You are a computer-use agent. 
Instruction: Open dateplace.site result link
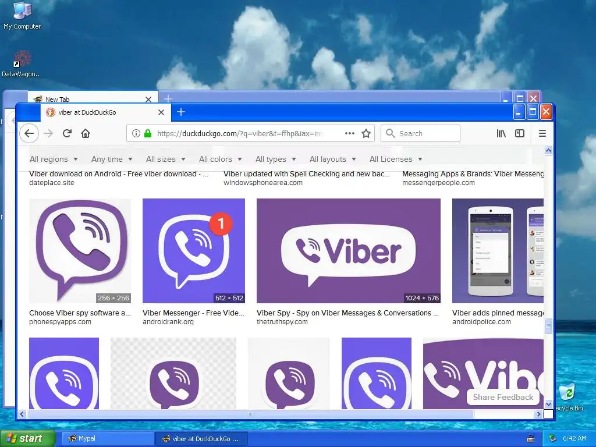(x=52, y=183)
